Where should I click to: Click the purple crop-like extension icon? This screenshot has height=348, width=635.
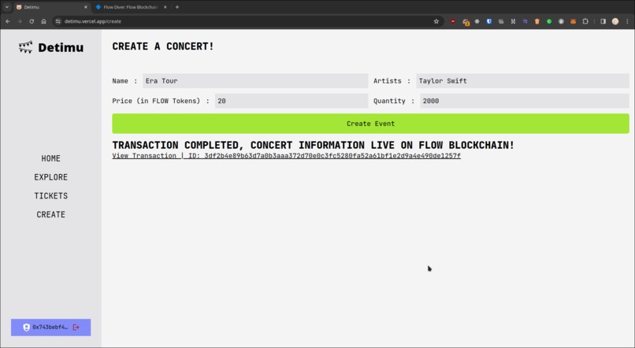pos(525,21)
